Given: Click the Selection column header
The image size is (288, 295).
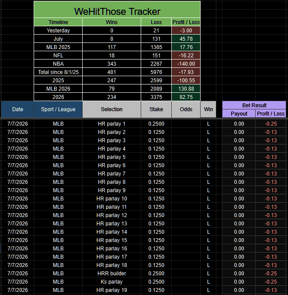Looking at the screenshot, I should 111,109.
